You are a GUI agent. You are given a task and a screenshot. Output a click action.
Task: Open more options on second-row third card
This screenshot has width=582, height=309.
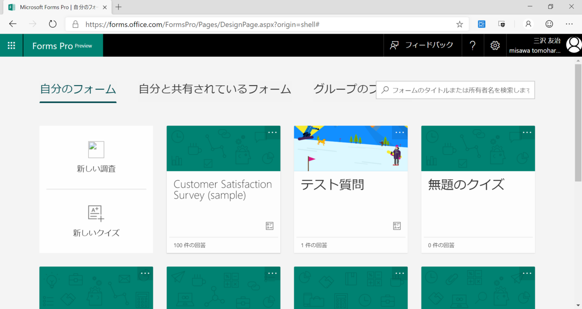(400, 273)
